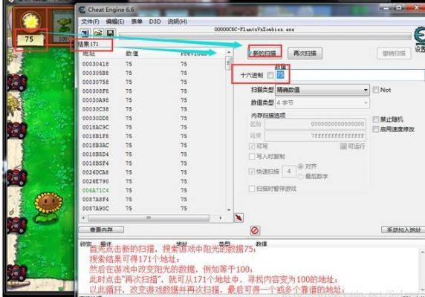Click the Cheat Engine title bar icon

(x=82, y=10)
